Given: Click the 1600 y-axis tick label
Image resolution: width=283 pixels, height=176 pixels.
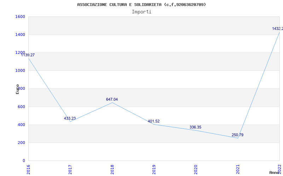Looking at the screenshot, I should coord(20,17).
